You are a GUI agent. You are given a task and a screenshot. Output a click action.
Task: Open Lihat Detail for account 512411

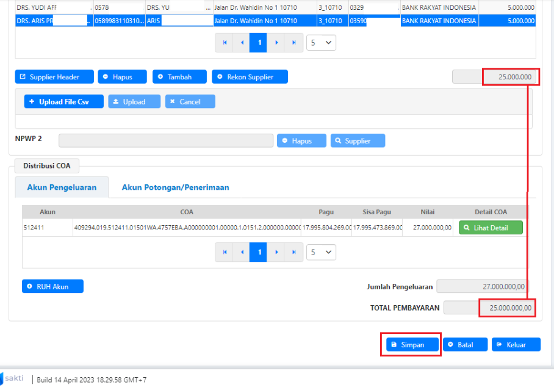(491, 228)
